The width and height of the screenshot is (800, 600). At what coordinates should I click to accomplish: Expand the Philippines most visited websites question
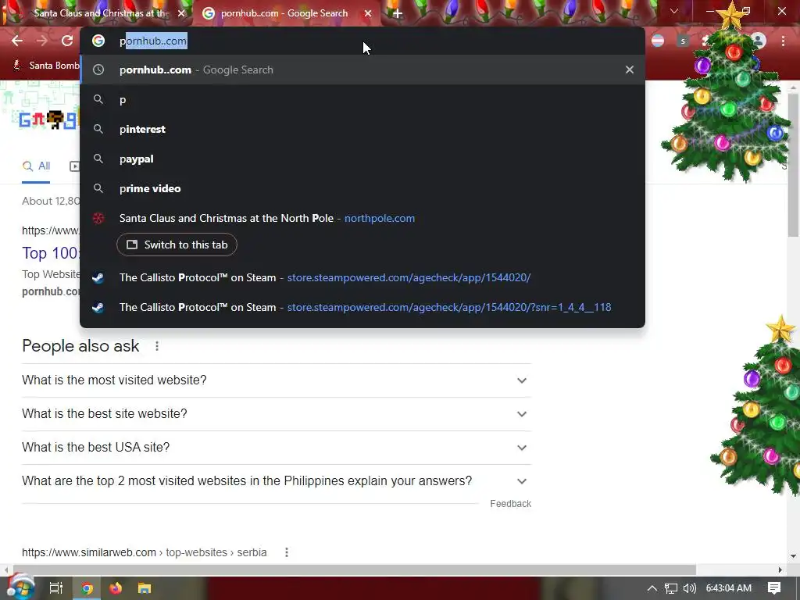coord(276,481)
